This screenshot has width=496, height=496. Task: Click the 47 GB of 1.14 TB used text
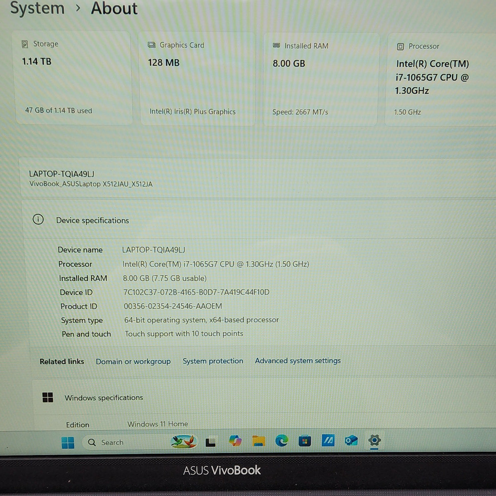coord(59,110)
